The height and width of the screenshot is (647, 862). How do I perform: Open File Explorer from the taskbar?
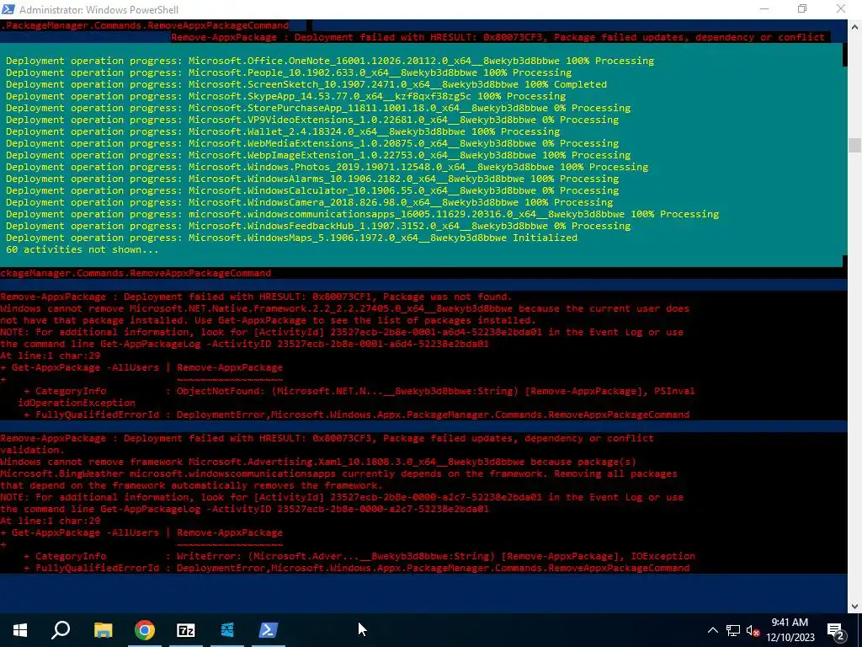103,630
